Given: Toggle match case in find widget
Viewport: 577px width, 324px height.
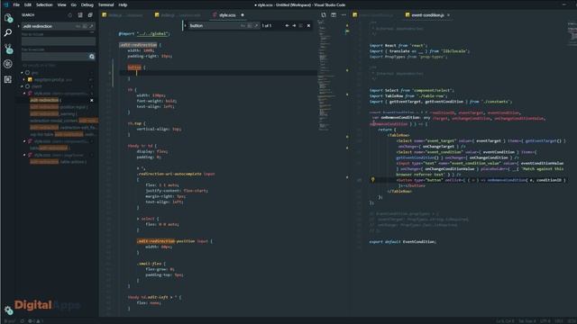Looking at the screenshot, I should pos(243,26).
